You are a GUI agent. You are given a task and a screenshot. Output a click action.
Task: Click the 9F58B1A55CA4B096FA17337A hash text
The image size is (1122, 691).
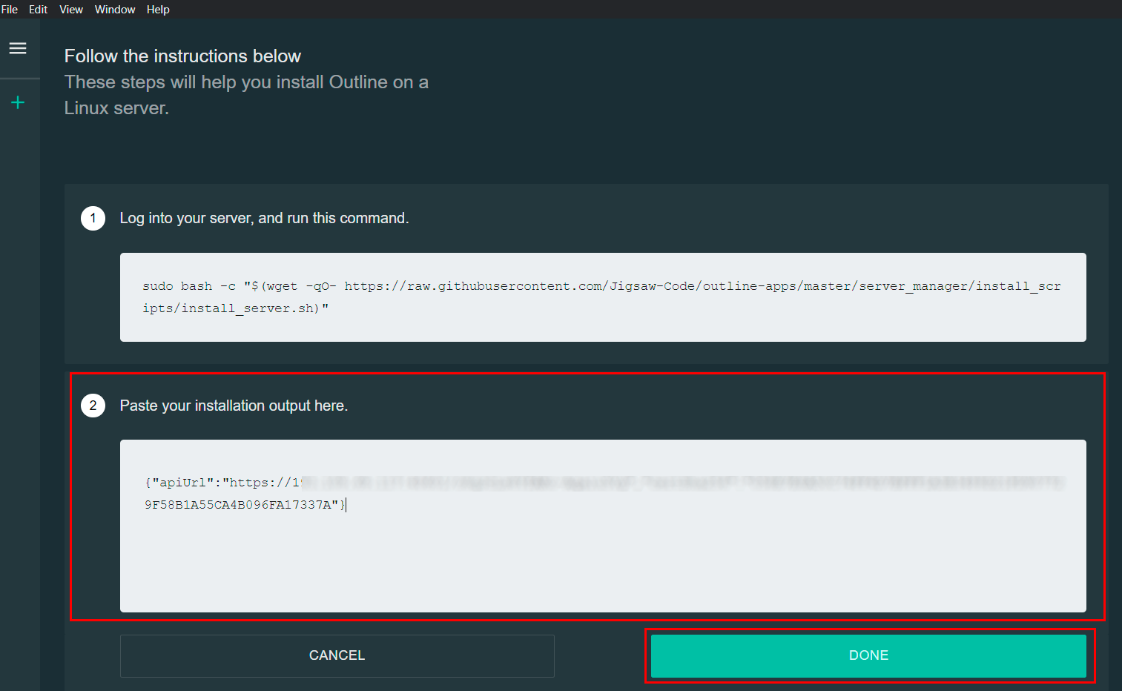[x=237, y=505]
